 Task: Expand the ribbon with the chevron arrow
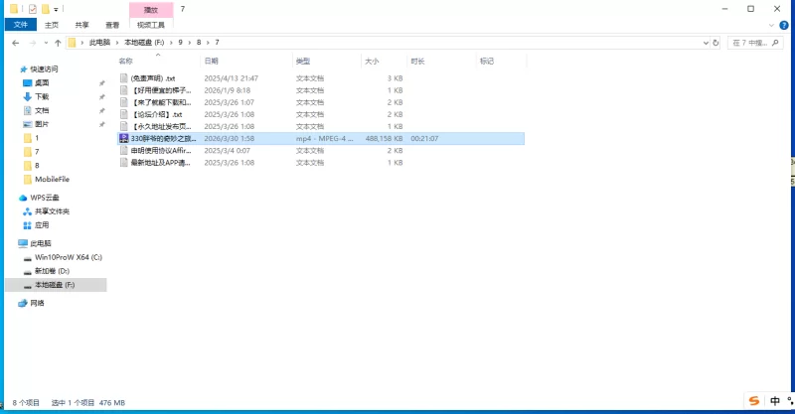coord(773,25)
